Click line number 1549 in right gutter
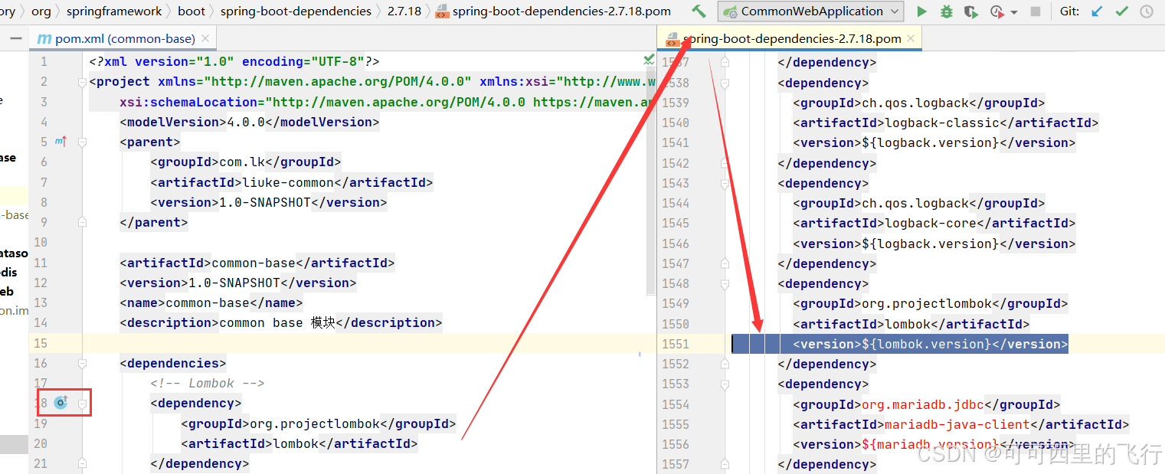The image size is (1165, 474). [x=675, y=303]
